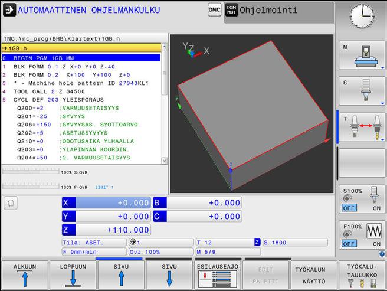Select the Q206=+150 feed rate line
Image resolution: width=387 pixels, height=291 pixels.
81,125
